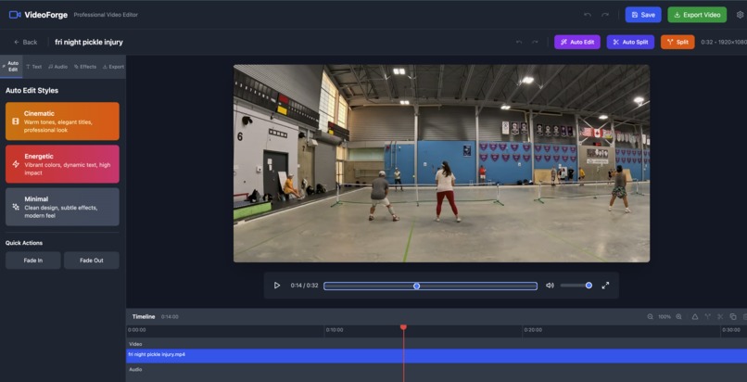Click the red timeline playhead marker

click(x=403, y=327)
